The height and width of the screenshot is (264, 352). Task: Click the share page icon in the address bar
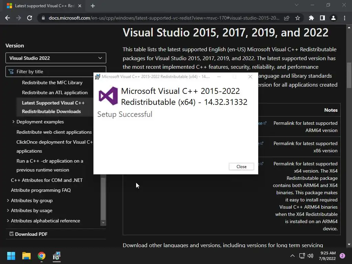click(287, 18)
